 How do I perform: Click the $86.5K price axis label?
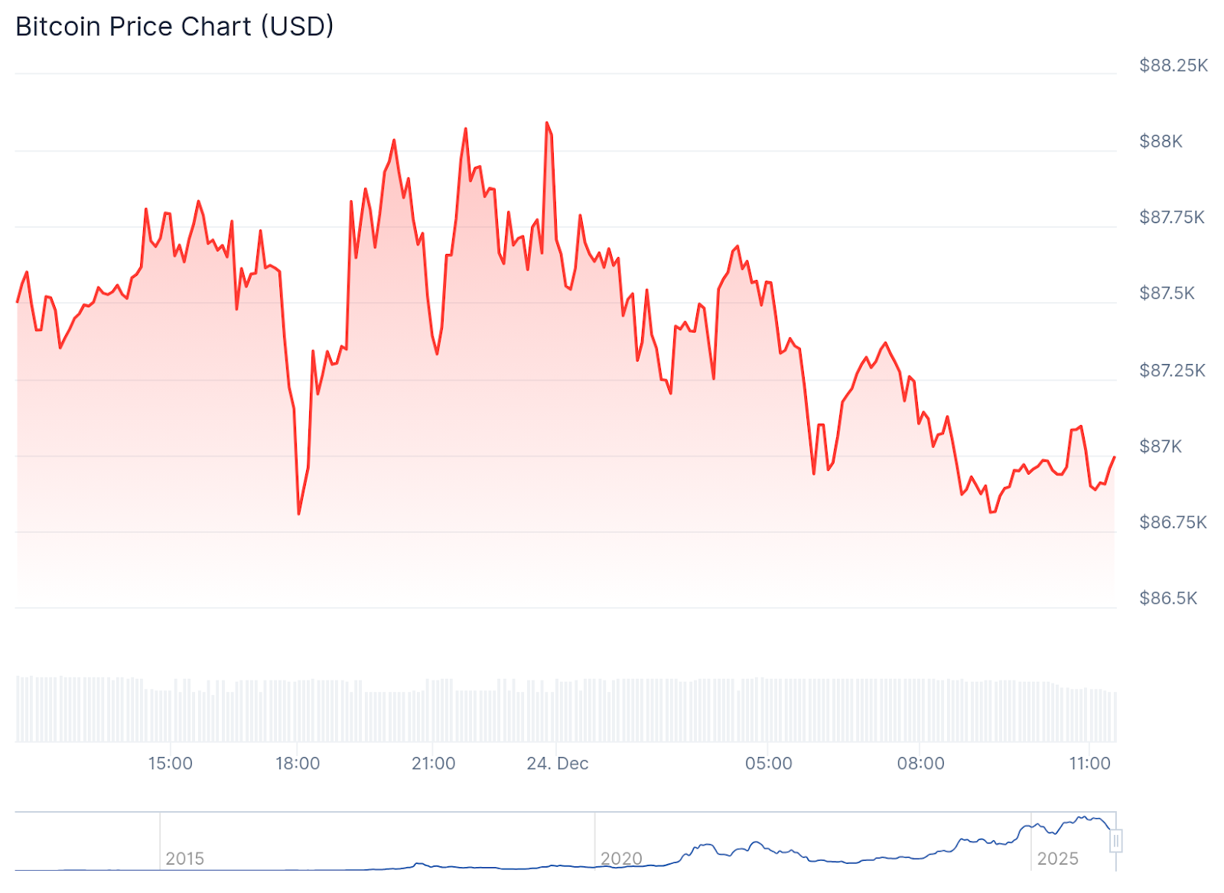[x=1168, y=599]
